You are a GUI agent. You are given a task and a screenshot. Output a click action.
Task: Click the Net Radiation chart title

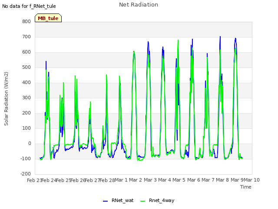[x=139, y=5]
